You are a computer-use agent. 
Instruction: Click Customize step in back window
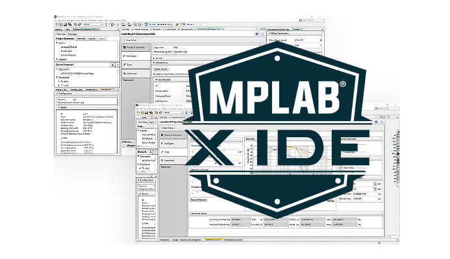click(x=136, y=74)
